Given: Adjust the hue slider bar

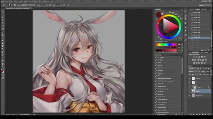Looking at the screenshot, I should [x=166, y=45].
